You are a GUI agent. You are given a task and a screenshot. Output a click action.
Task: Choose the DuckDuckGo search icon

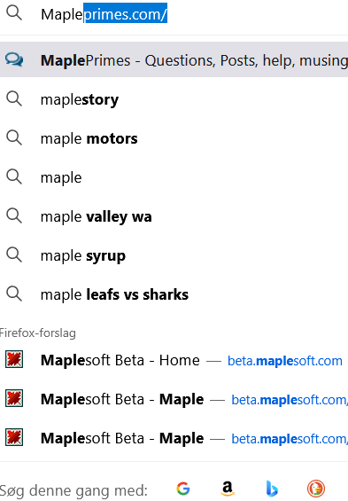316,489
